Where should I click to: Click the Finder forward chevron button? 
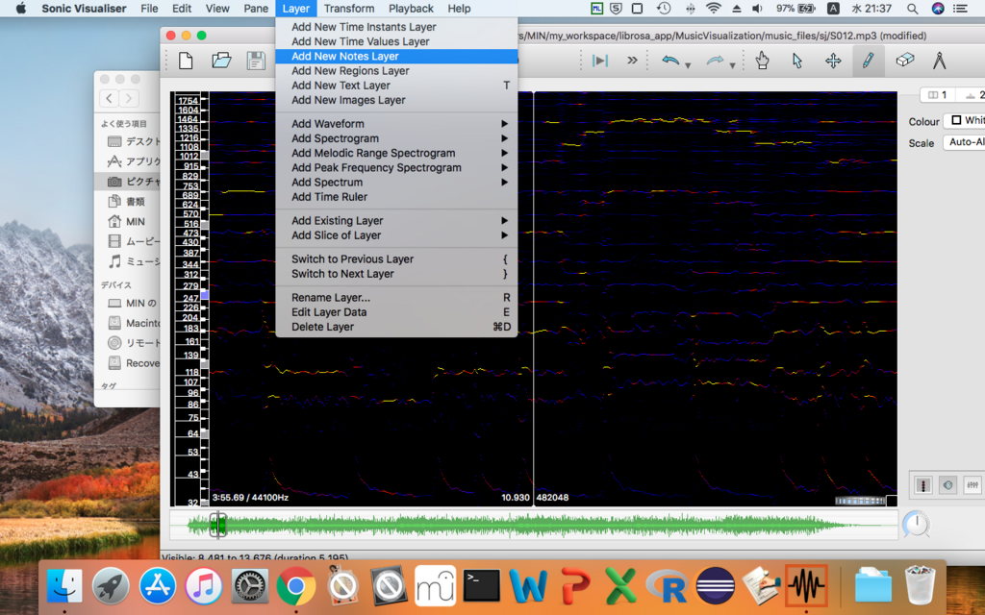[x=130, y=98]
